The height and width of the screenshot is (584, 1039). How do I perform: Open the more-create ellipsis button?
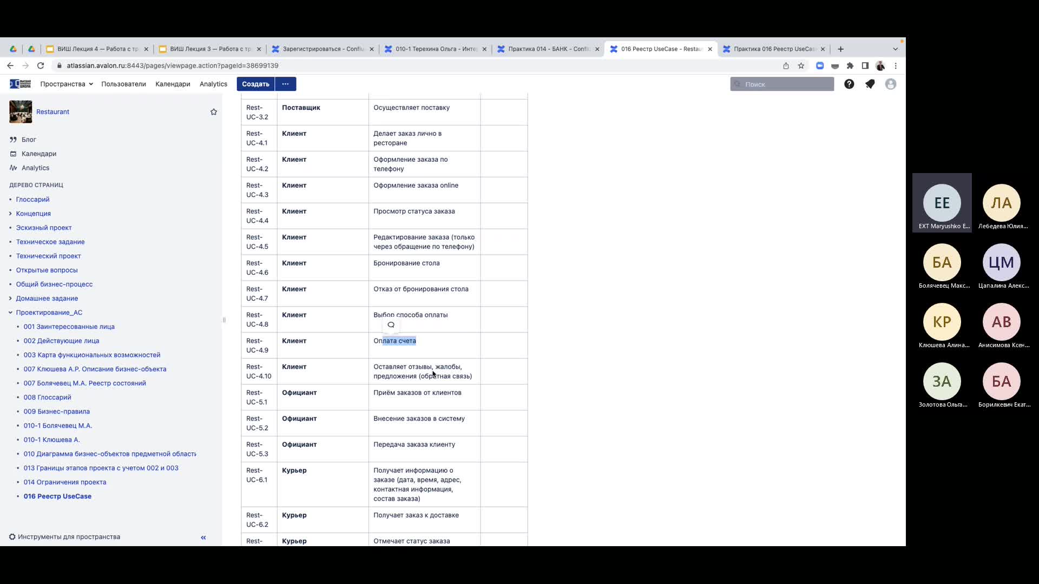tap(285, 84)
